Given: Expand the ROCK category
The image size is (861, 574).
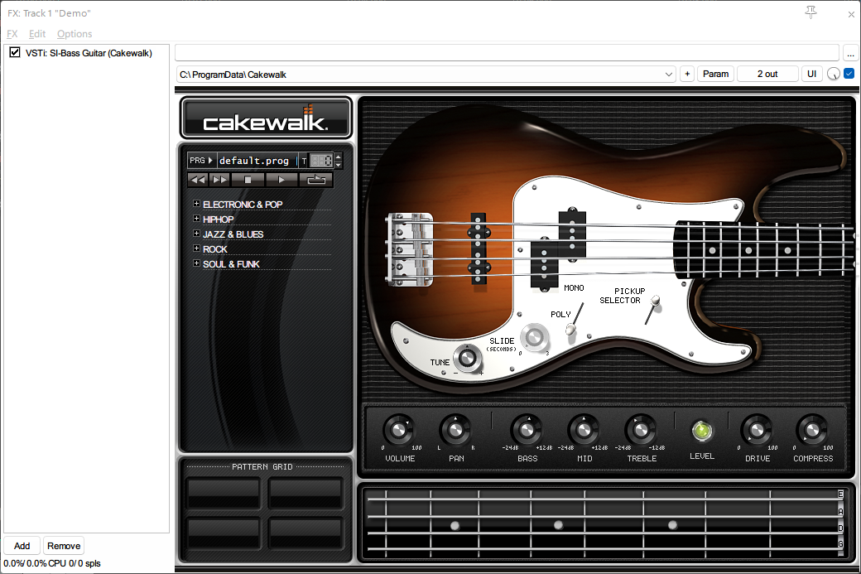Looking at the screenshot, I should [196, 248].
